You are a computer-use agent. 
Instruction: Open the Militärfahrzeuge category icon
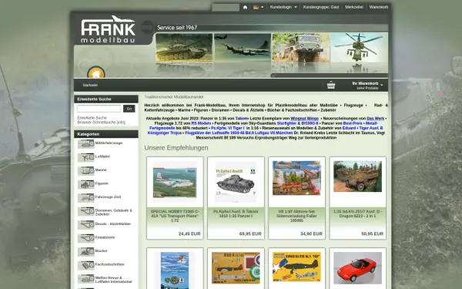(x=85, y=144)
